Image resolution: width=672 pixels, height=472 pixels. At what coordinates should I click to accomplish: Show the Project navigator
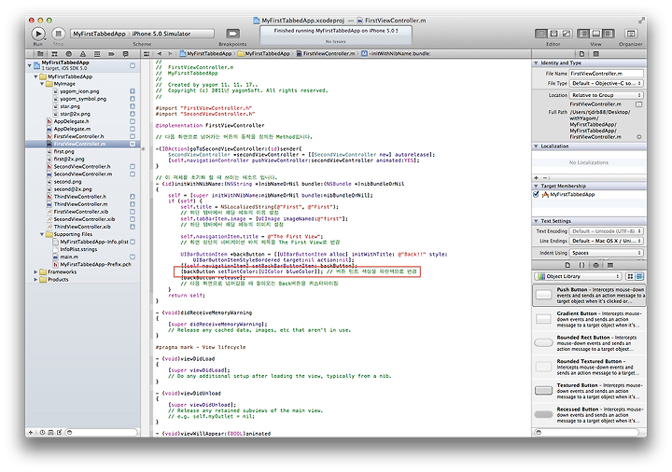40,54
